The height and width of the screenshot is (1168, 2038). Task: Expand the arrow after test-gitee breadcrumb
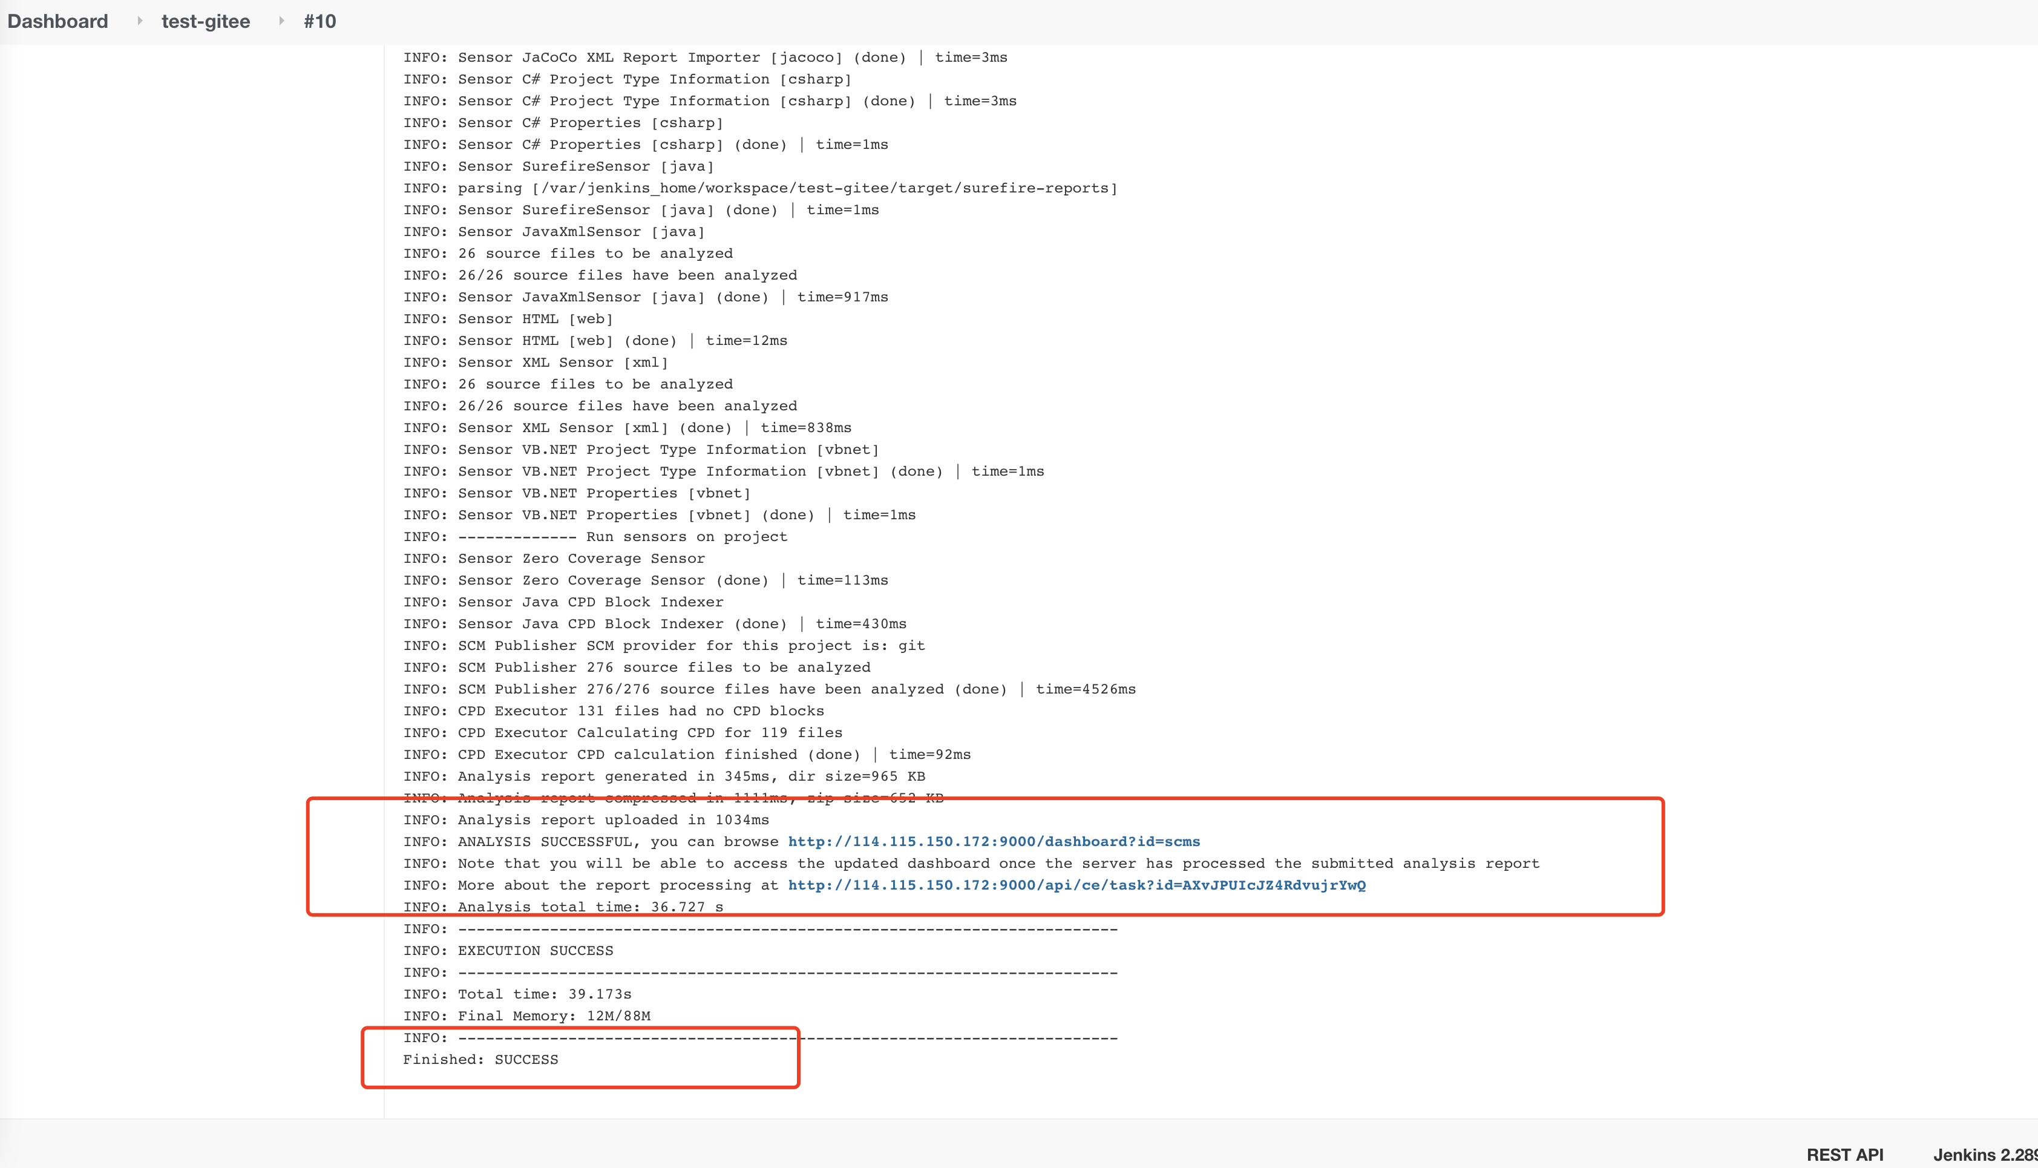[281, 21]
